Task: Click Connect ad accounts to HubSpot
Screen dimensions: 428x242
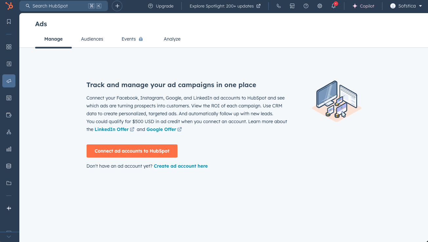Action: (x=132, y=151)
